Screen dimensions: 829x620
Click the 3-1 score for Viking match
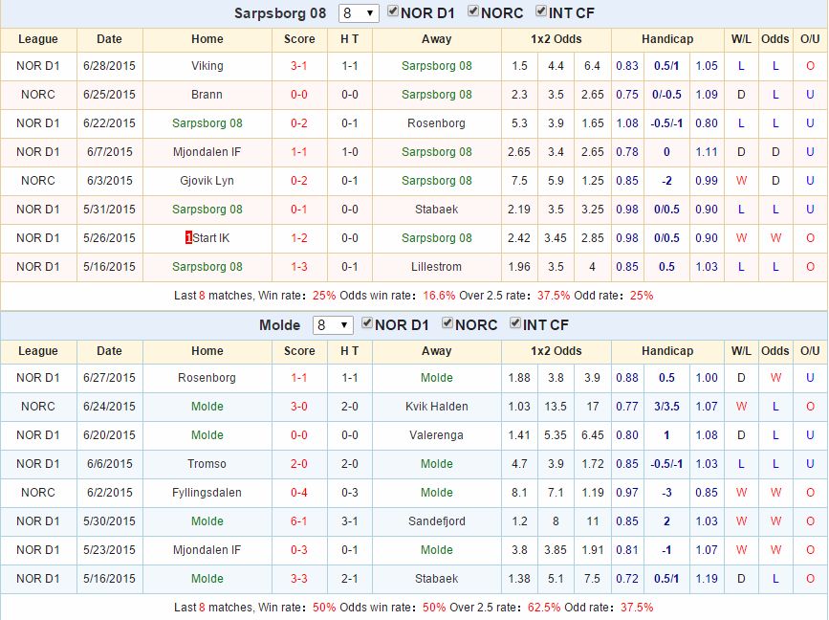click(298, 66)
